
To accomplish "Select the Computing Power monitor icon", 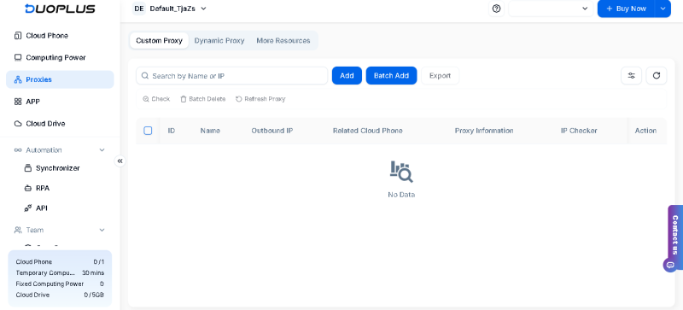I will point(18,57).
